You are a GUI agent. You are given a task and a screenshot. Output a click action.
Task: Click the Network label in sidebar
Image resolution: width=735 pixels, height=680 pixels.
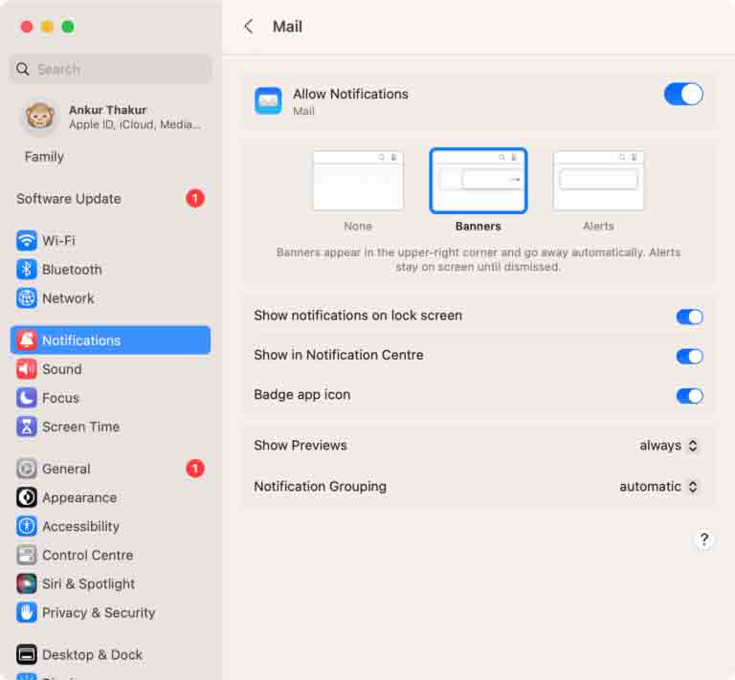click(68, 298)
